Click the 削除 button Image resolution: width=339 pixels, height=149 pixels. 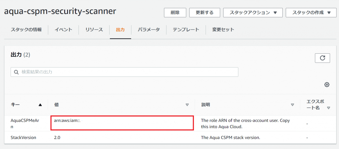[x=175, y=13]
